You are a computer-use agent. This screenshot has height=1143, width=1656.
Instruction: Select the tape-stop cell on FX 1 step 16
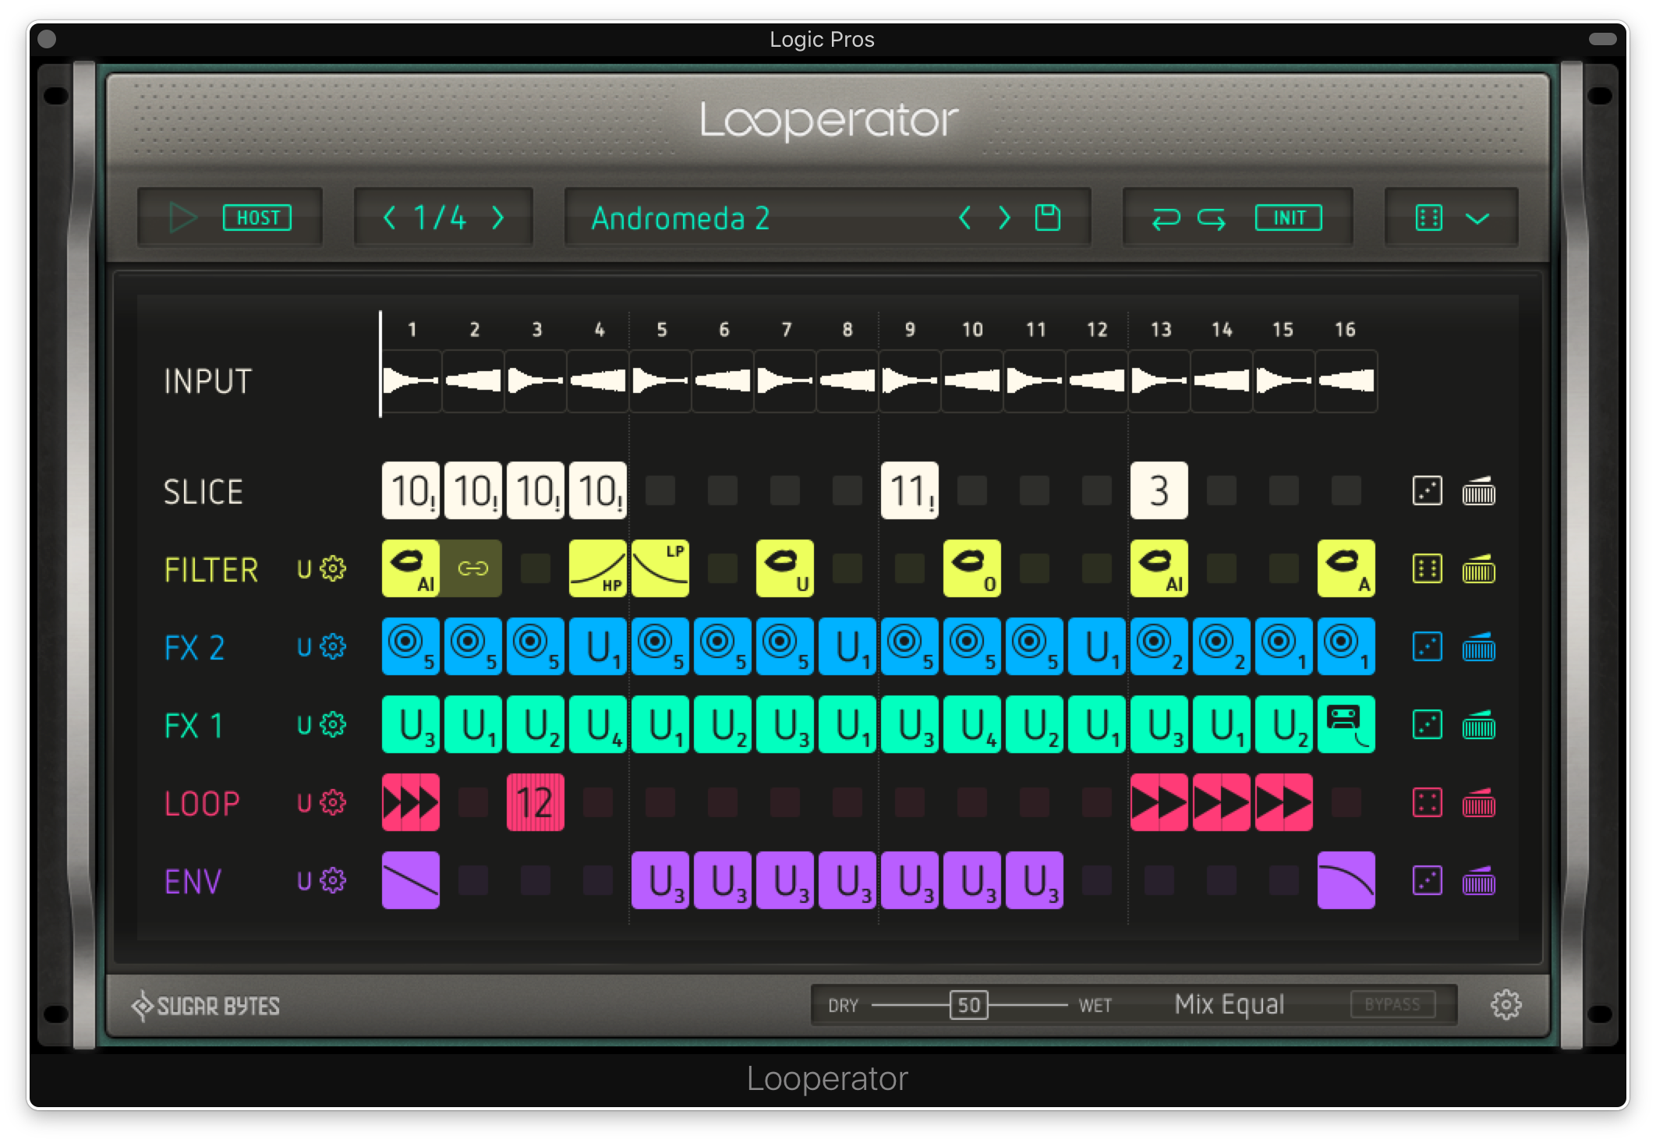pos(1346,725)
